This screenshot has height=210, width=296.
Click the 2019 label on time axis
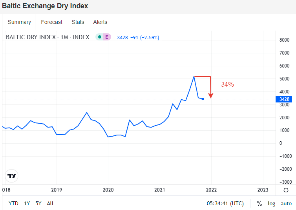click(57, 190)
